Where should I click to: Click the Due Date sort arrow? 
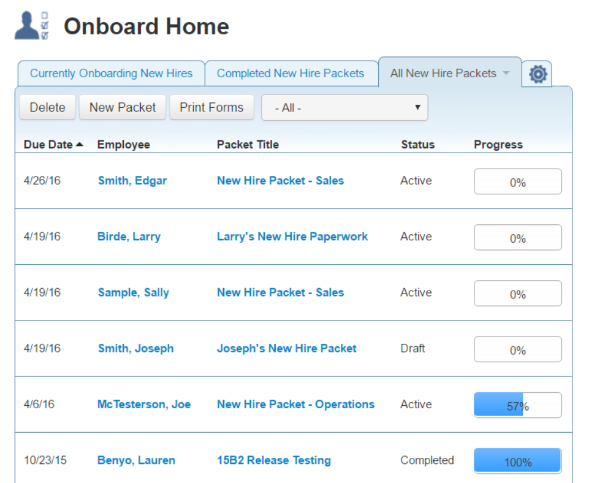(79, 145)
